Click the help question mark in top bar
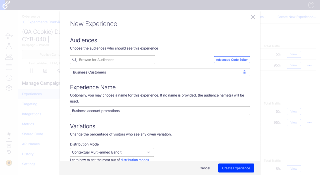The width and height of the screenshot is (320, 175). coord(311,5)
